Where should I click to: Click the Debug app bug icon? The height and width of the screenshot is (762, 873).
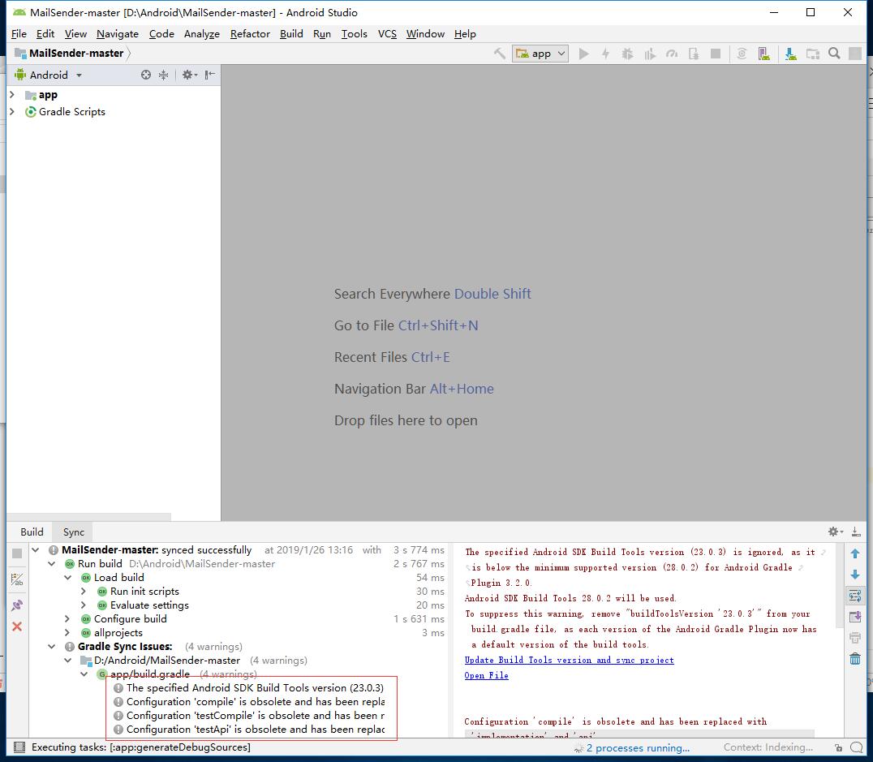point(627,54)
